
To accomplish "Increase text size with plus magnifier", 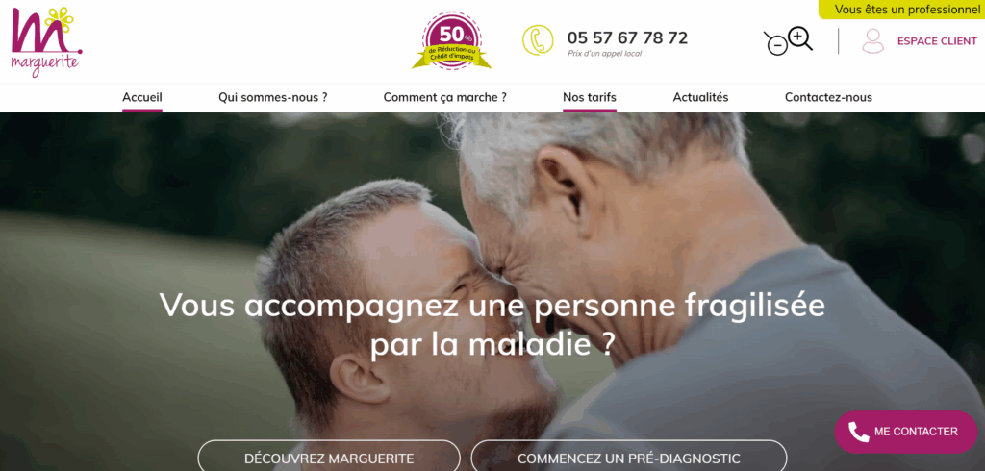I will coord(800,38).
